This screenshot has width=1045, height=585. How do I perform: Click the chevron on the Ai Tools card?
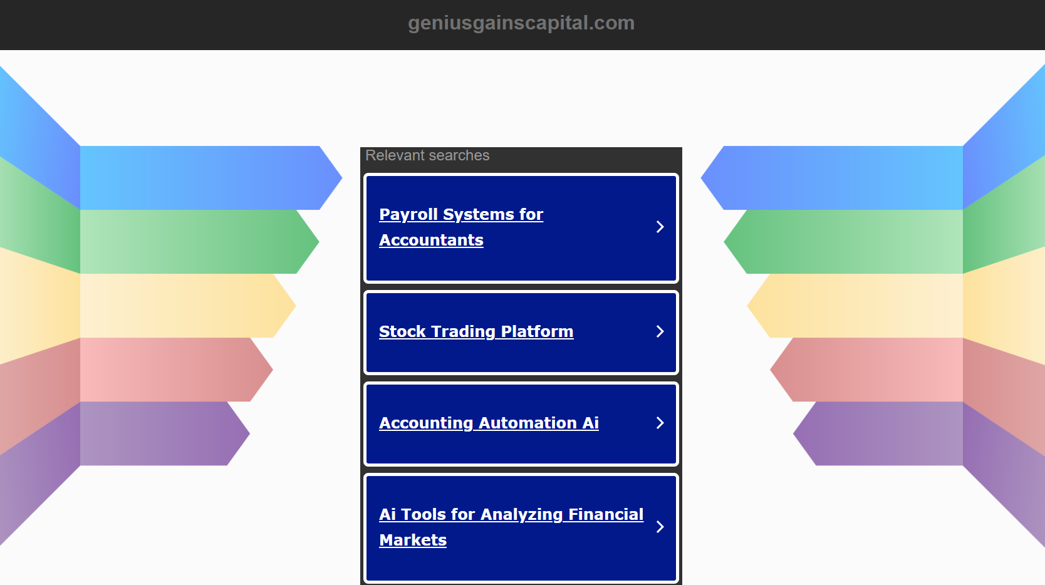pos(660,527)
